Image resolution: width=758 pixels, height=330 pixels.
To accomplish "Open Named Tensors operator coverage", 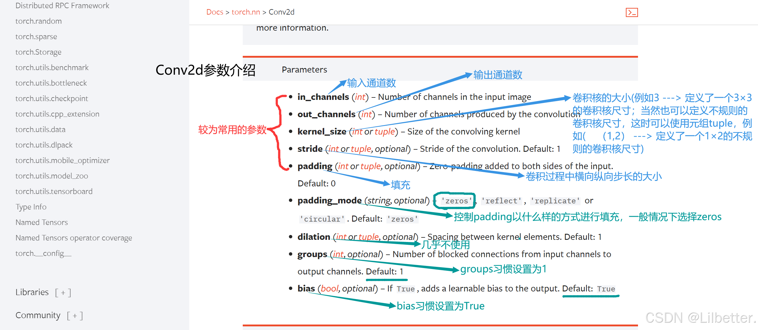I will coord(74,238).
